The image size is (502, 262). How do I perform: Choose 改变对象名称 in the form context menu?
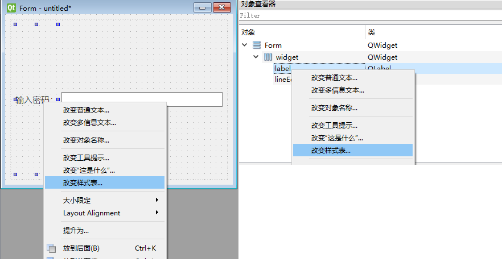tap(105, 140)
